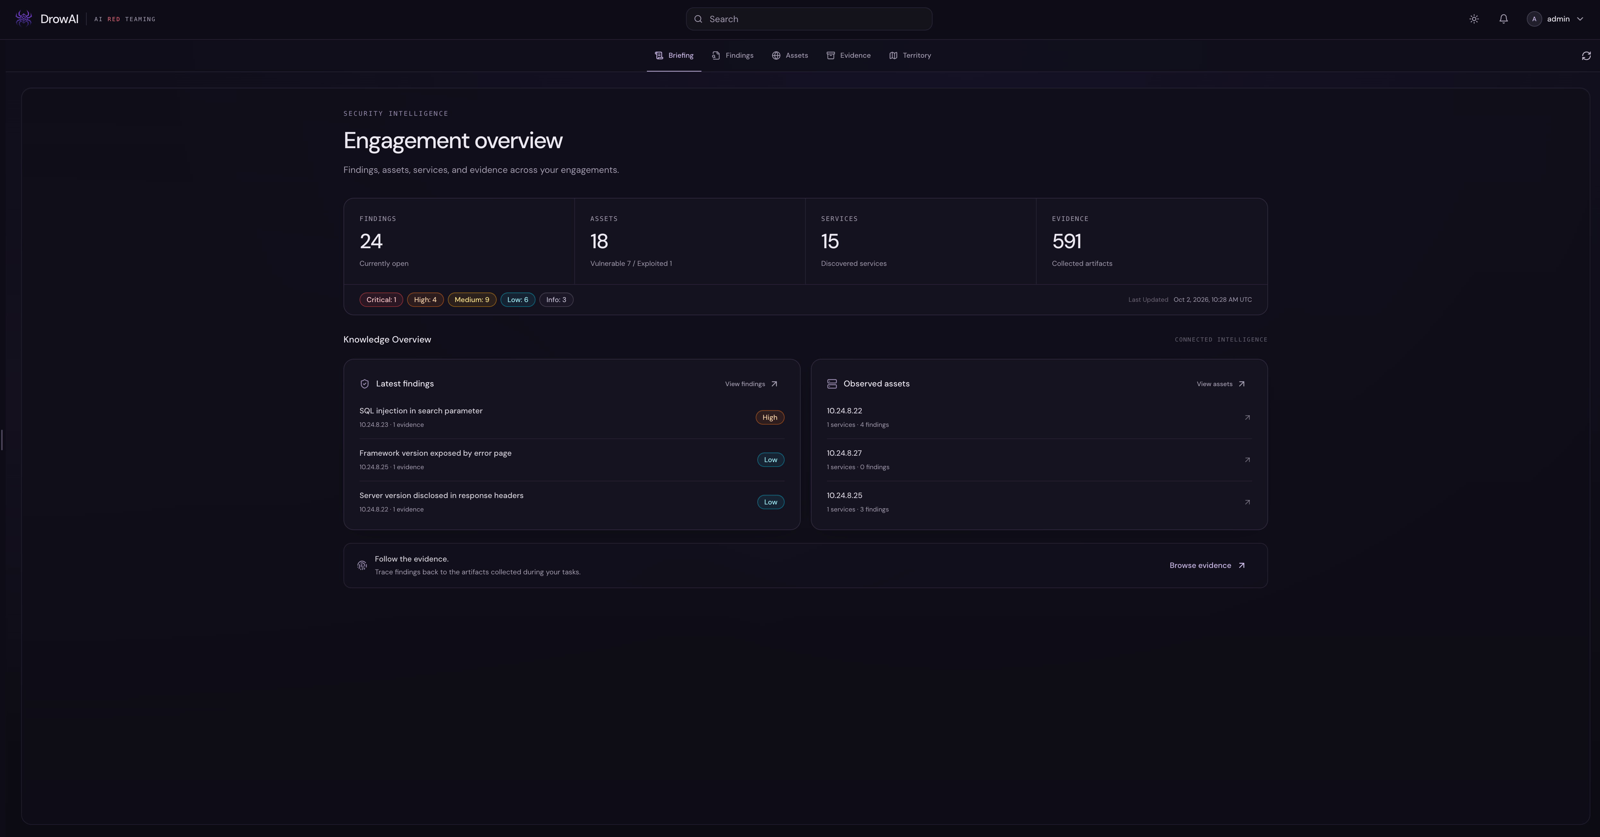Follow the View assets link

[x=1221, y=384]
